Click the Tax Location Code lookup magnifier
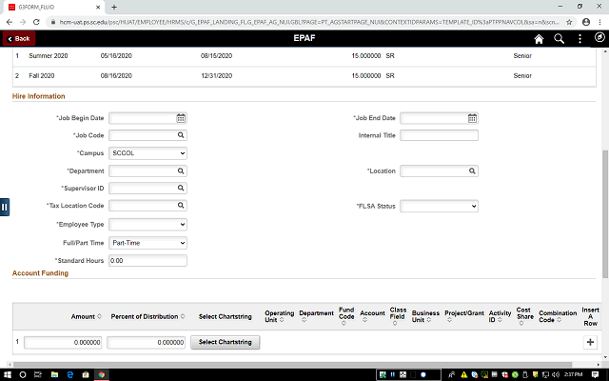 pos(181,205)
